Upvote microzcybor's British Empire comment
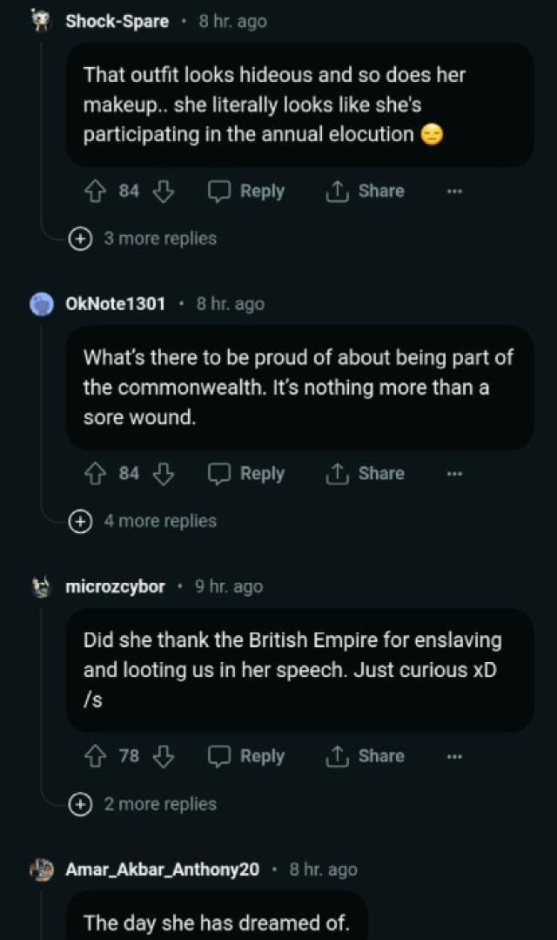 point(94,756)
